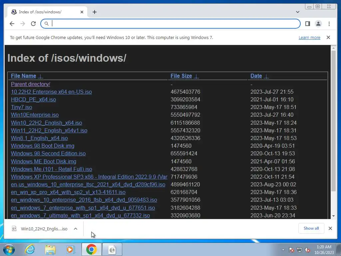Select the file size 733865984
This screenshot has width=341, height=256.
tap(184, 107)
